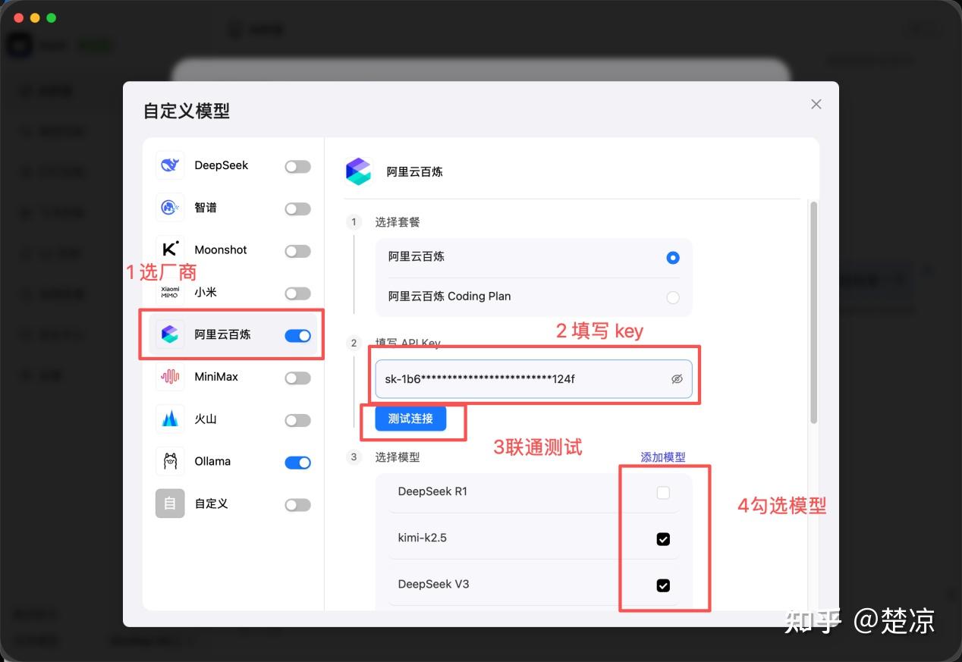Click the dialog vertical scrollbar
Viewport: 962px width, 662px height.
pyautogui.click(x=813, y=311)
